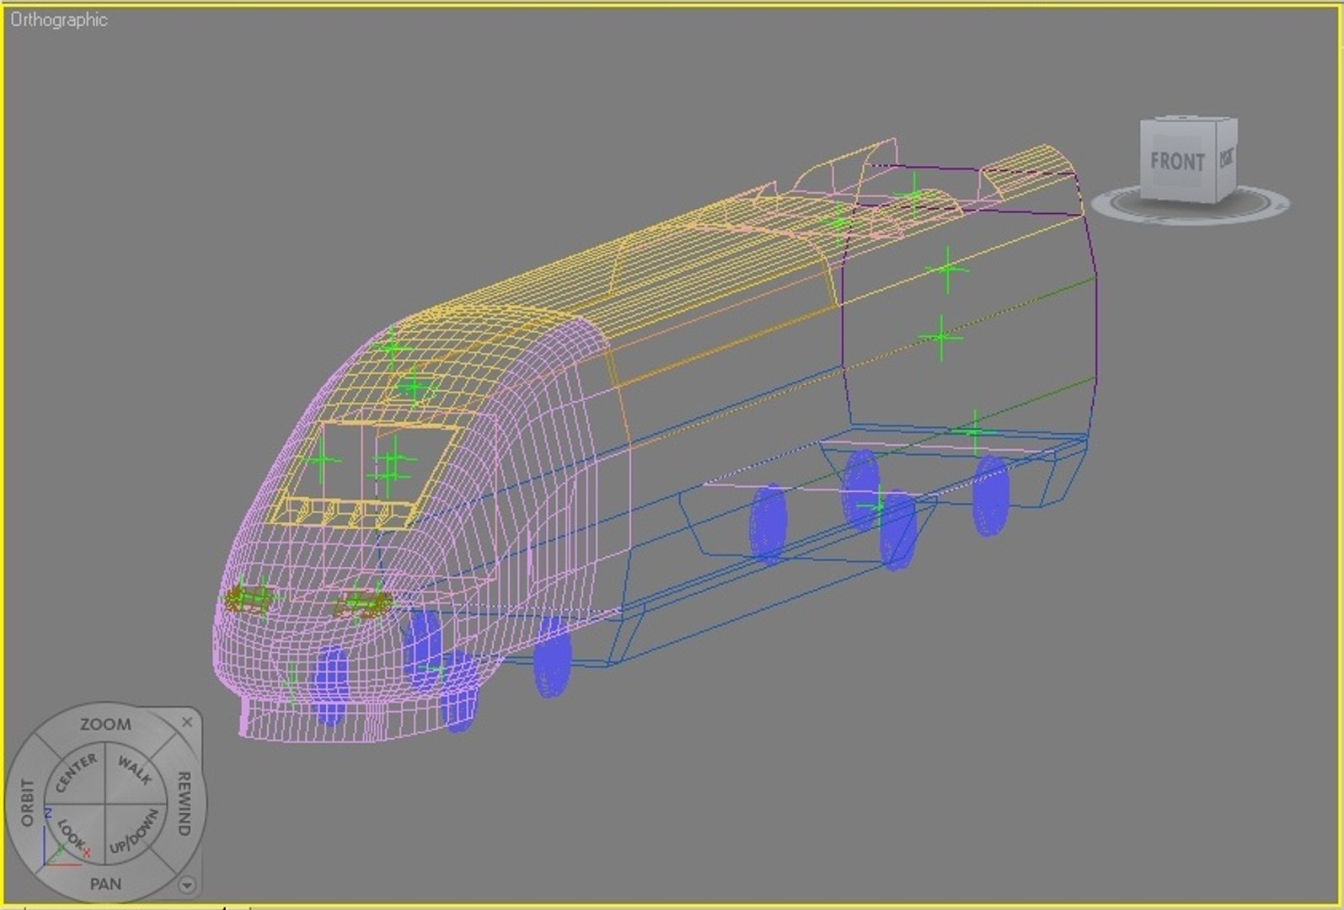This screenshot has height=910, width=1344.
Task: Choose the WALK option on the wheel
Action: click(135, 771)
